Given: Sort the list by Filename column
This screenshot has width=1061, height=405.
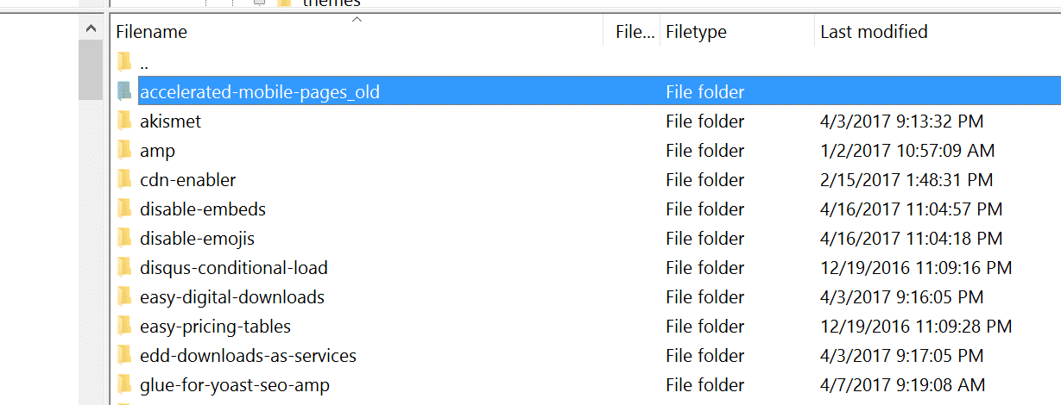Looking at the screenshot, I should pos(152,33).
